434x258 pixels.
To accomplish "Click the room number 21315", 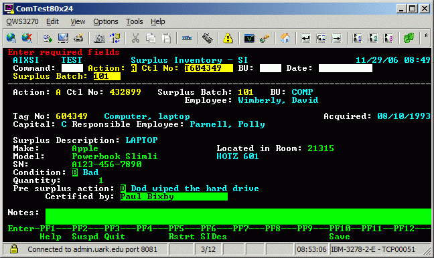I will click(321, 148).
